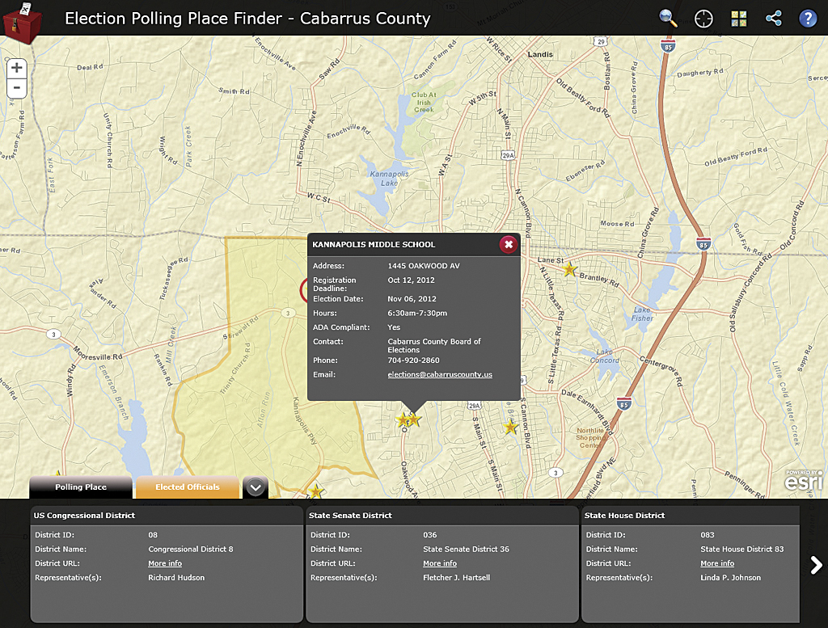Click the Election Polling Place Finder title
Screen dimensions: 828x628
[x=247, y=19]
